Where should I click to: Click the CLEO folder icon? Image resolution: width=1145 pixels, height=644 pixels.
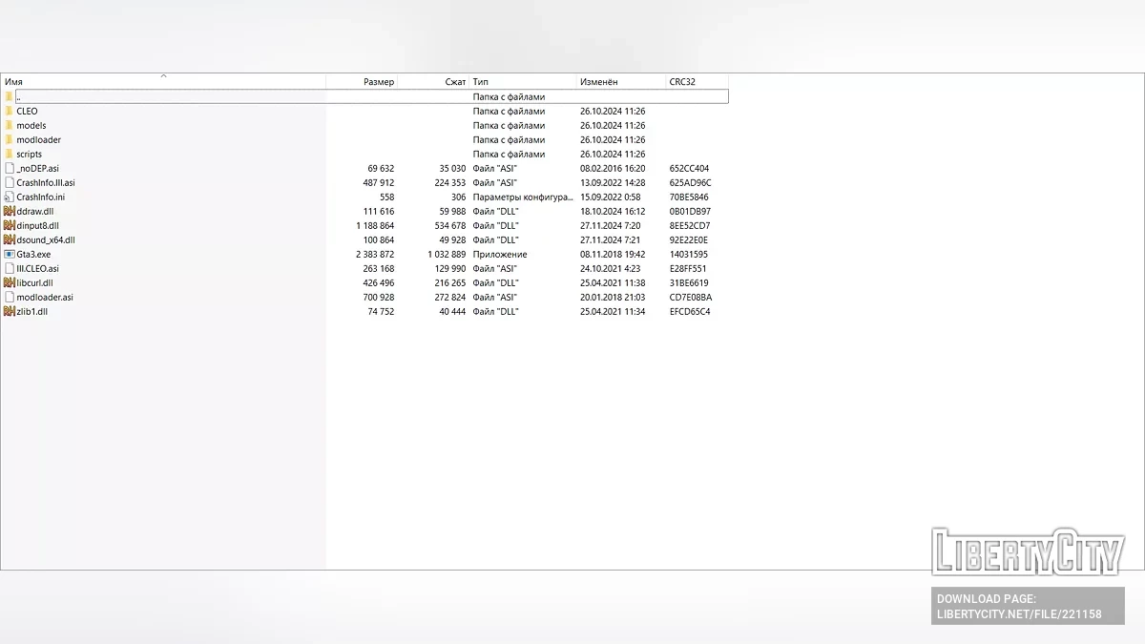10,112
